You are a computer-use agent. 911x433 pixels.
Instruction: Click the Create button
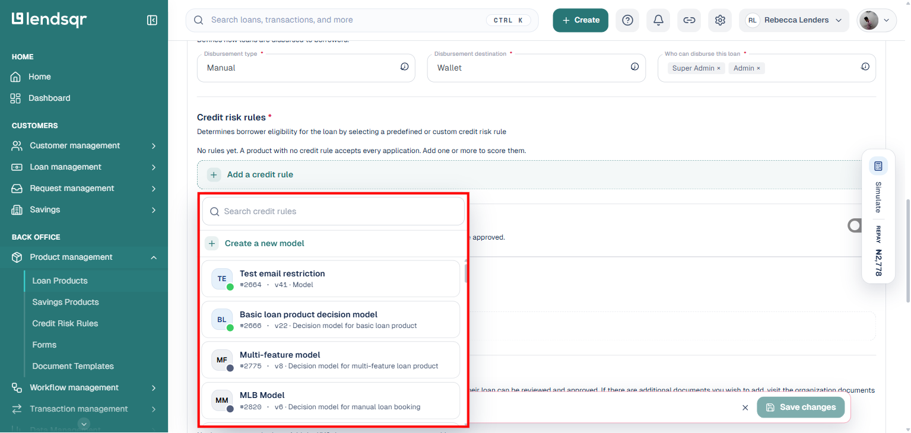(x=580, y=20)
